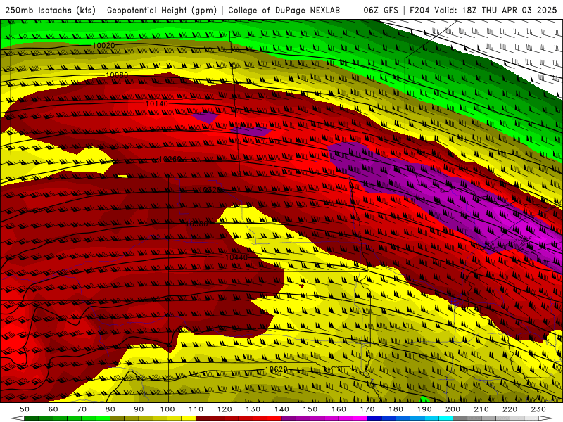Click the 210 value on the color scale
563x422 pixels.
481,409
